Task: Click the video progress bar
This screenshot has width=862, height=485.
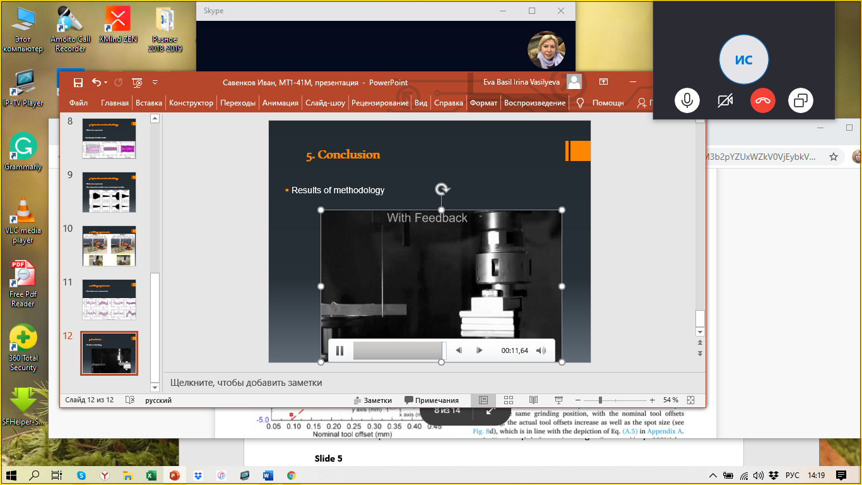Action: click(399, 350)
